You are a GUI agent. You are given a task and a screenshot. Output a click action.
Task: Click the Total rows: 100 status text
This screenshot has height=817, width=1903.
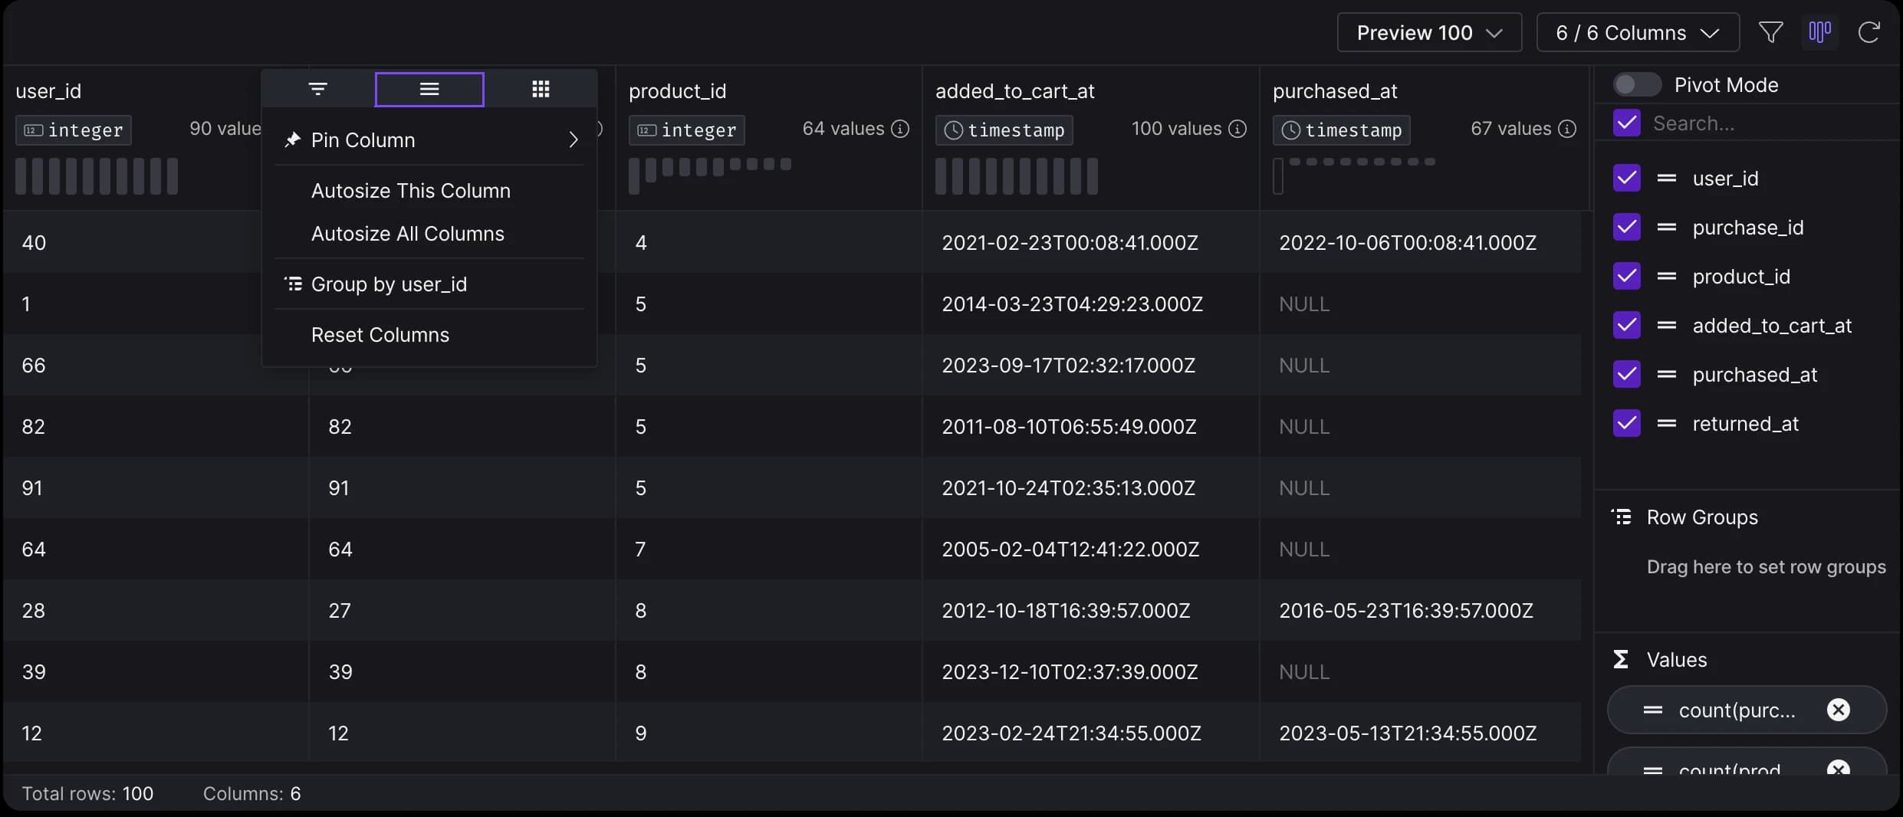pos(87,793)
